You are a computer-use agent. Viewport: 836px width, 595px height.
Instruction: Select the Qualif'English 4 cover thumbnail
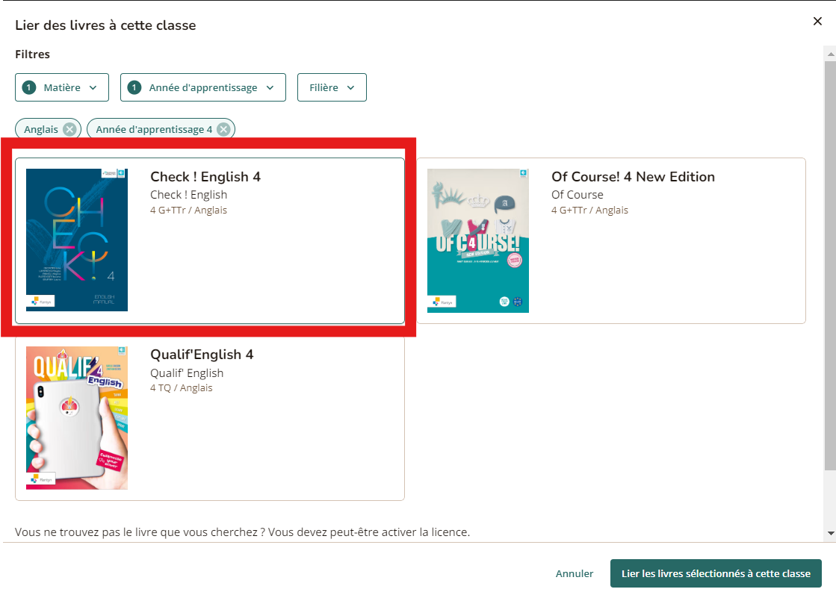point(77,418)
